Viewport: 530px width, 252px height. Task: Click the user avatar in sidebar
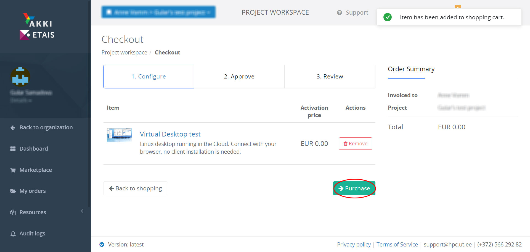tap(20, 77)
